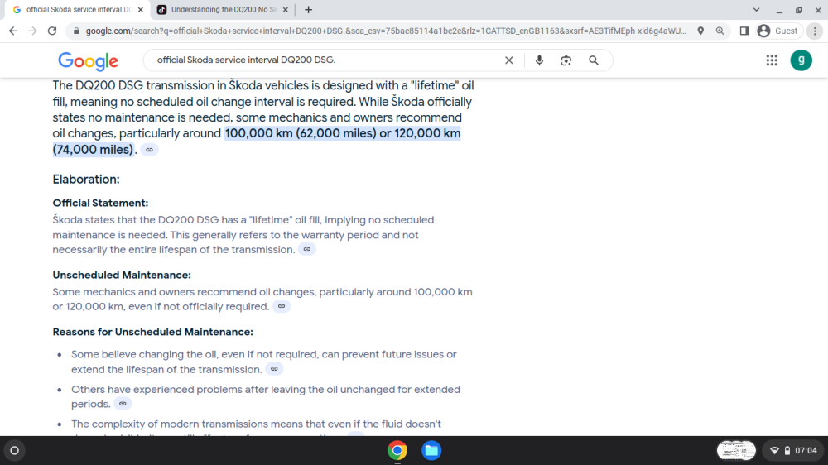Switch to 'Understanding the DQ200' tab
Screen dimensions: 828x465
[224, 9]
